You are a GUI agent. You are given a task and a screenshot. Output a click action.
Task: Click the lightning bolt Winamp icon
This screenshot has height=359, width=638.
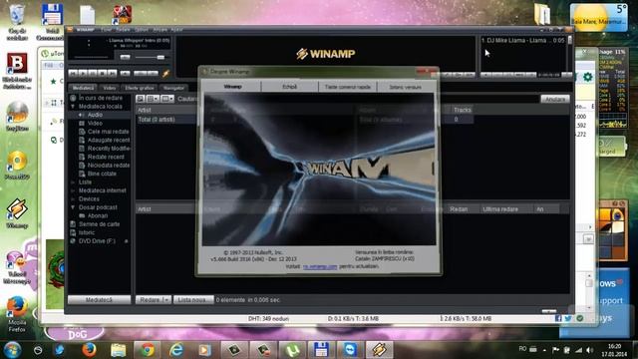pos(165,74)
